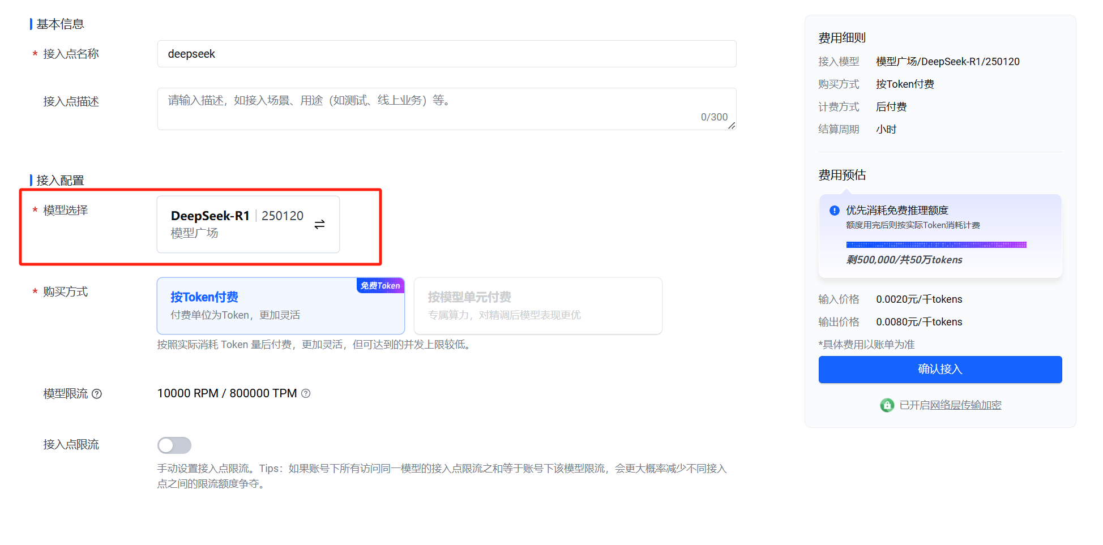Click help icon beside 模型限流 label
1103x545 pixels.
pos(97,394)
